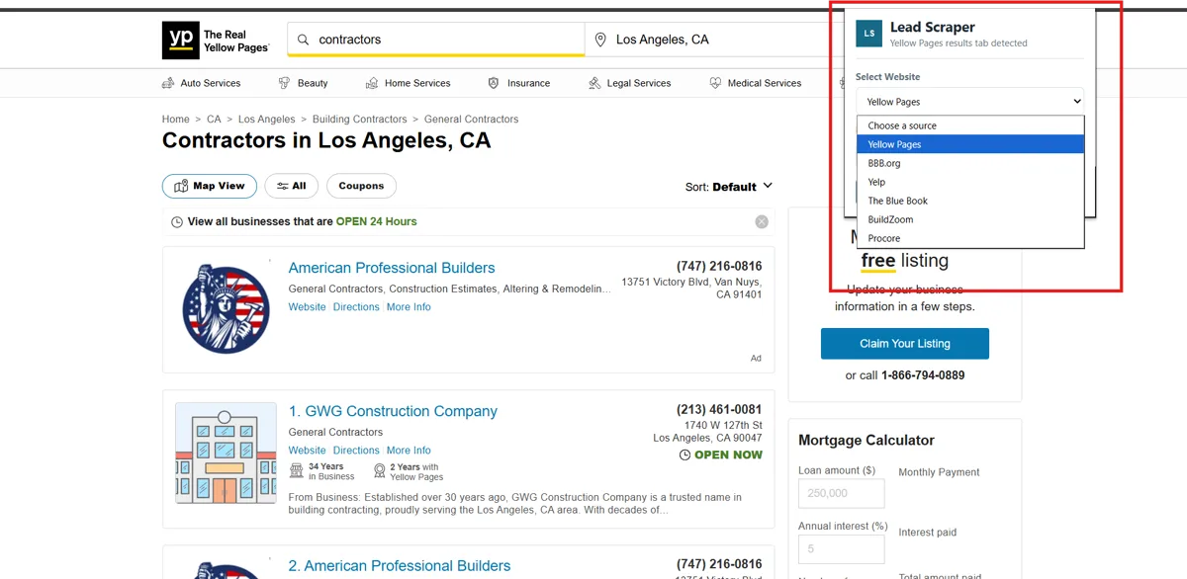1187x579 pixels.
Task: Click the Yellow Pages YP logo
Action: (215, 41)
